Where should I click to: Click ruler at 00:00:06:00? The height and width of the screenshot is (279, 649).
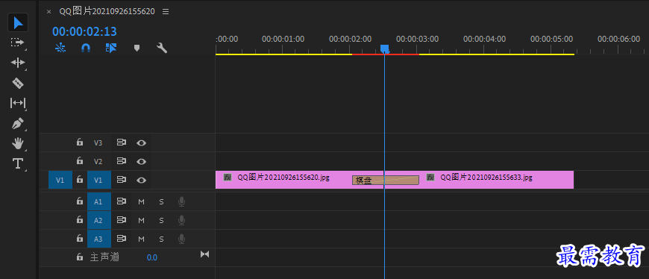618,39
